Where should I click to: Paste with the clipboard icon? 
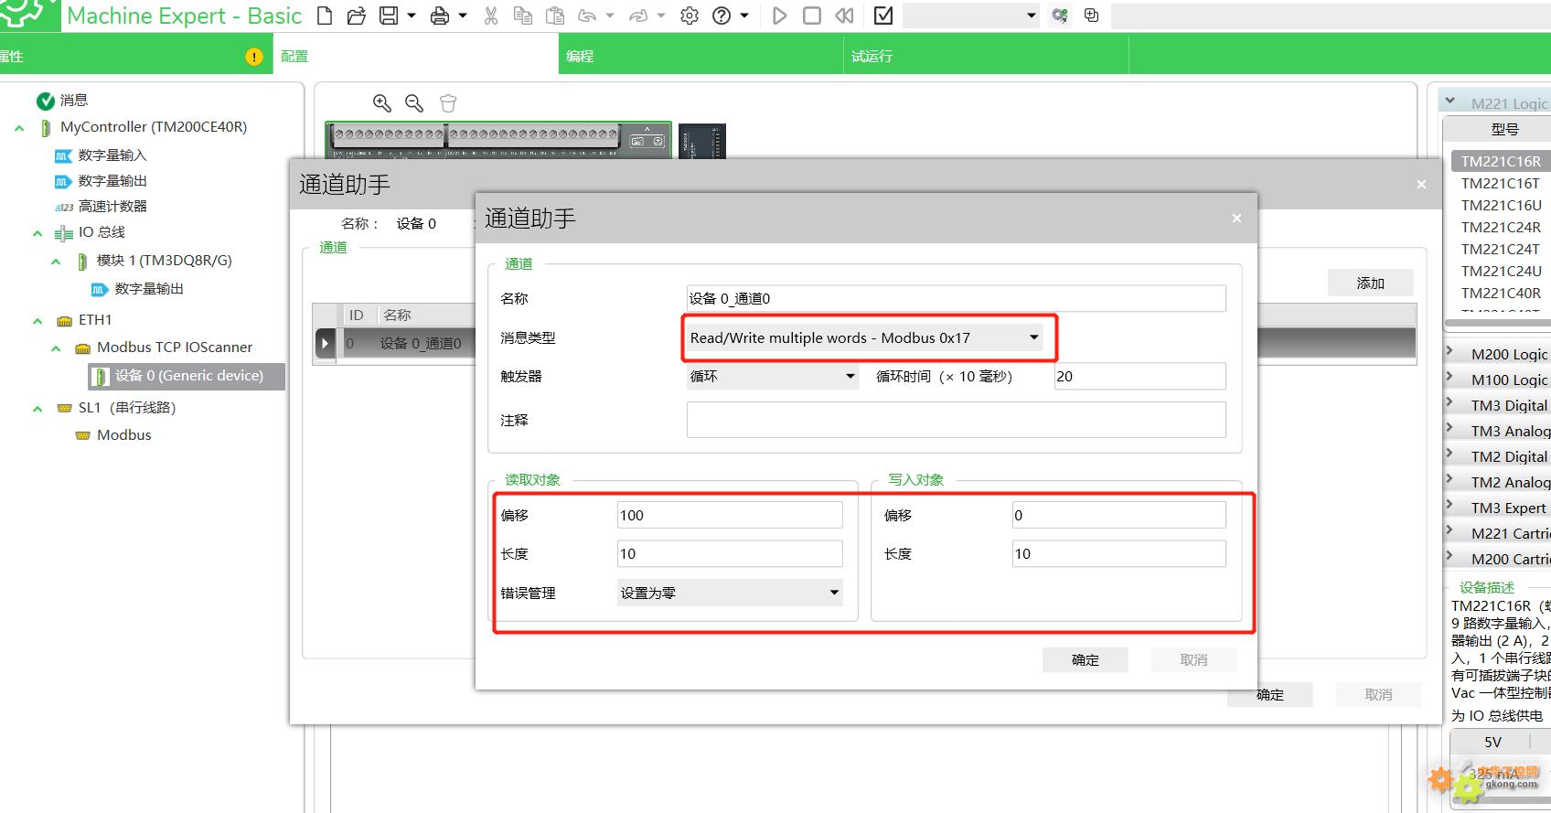click(x=554, y=16)
